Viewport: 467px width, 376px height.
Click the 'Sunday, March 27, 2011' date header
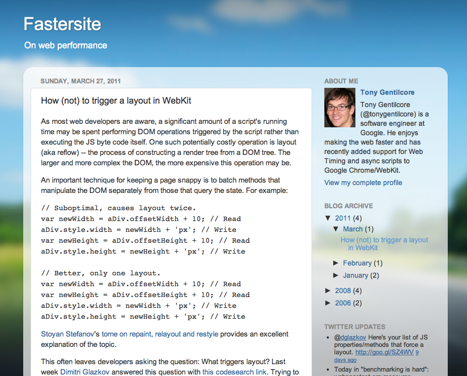(x=80, y=81)
